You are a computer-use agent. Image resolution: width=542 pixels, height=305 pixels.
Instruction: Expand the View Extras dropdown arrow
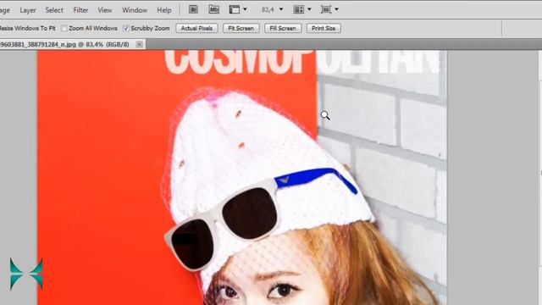(x=245, y=9)
